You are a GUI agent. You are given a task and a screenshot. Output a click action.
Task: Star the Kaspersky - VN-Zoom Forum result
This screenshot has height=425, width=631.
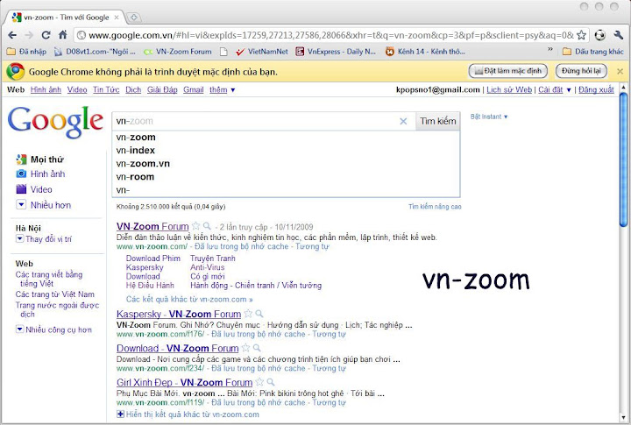[248, 314]
